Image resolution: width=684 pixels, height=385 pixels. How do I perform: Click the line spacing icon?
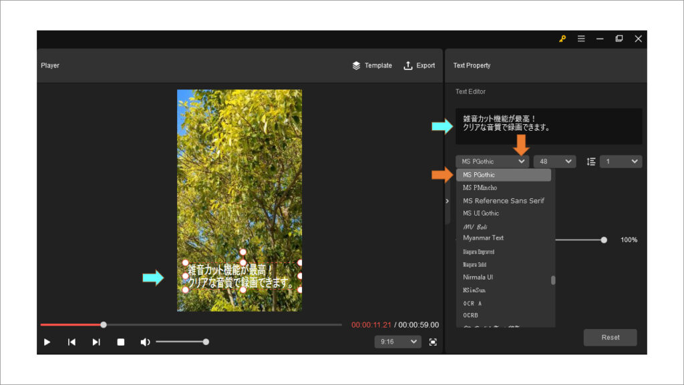[x=590, y=161]
